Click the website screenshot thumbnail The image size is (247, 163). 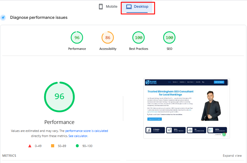(187, 108)
